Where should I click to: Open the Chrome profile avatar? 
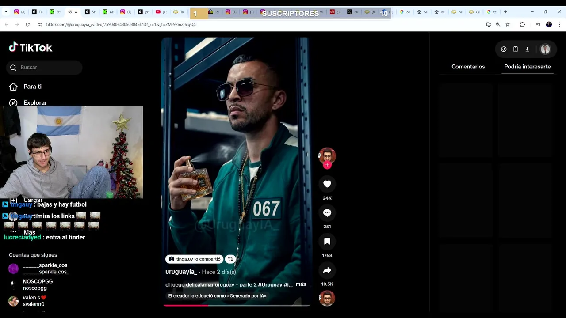click(x=549, y=24)
